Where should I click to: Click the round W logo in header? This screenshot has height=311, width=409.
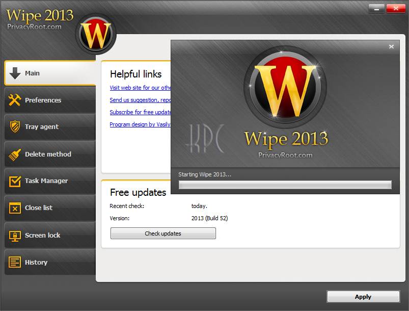(x=96, y=35)
